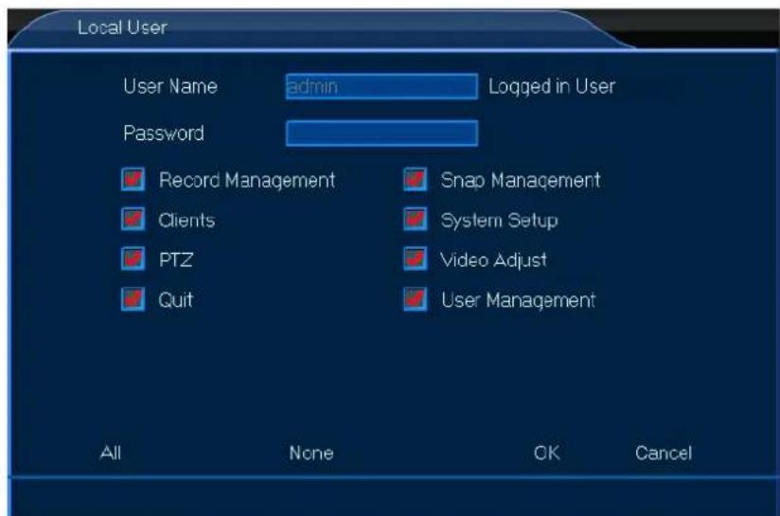Toggle the Record Management checkbox
780x516 pixels.
132,180
